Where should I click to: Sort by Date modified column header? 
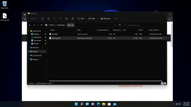tap(154, 30)
